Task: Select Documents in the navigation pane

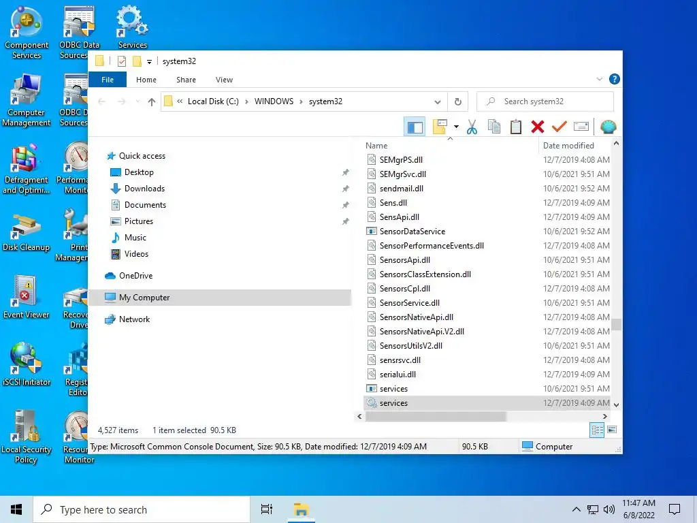Action: (x=145, y=205)
